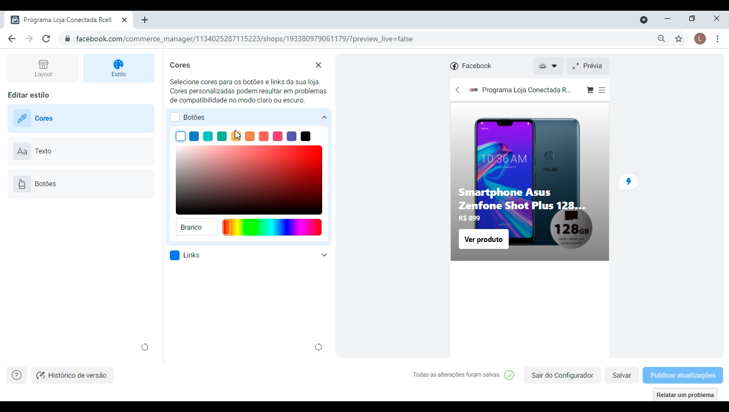Click the site lock icon
729x412 pixels.
(x=67, y=39)
